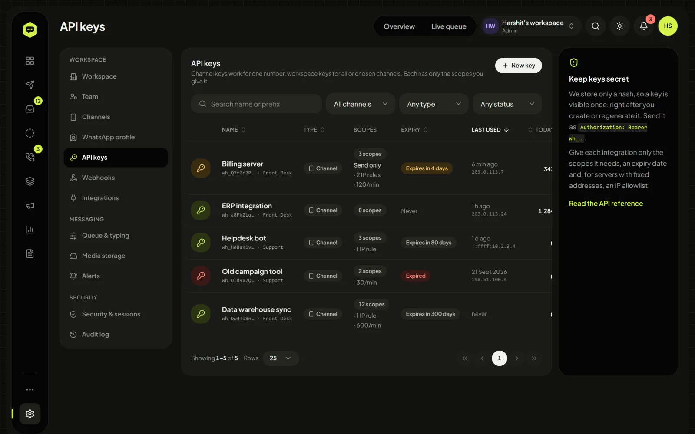Click the ERP integration row name
The height and width of the screenshot is (434, 695).
pos(247,206)
